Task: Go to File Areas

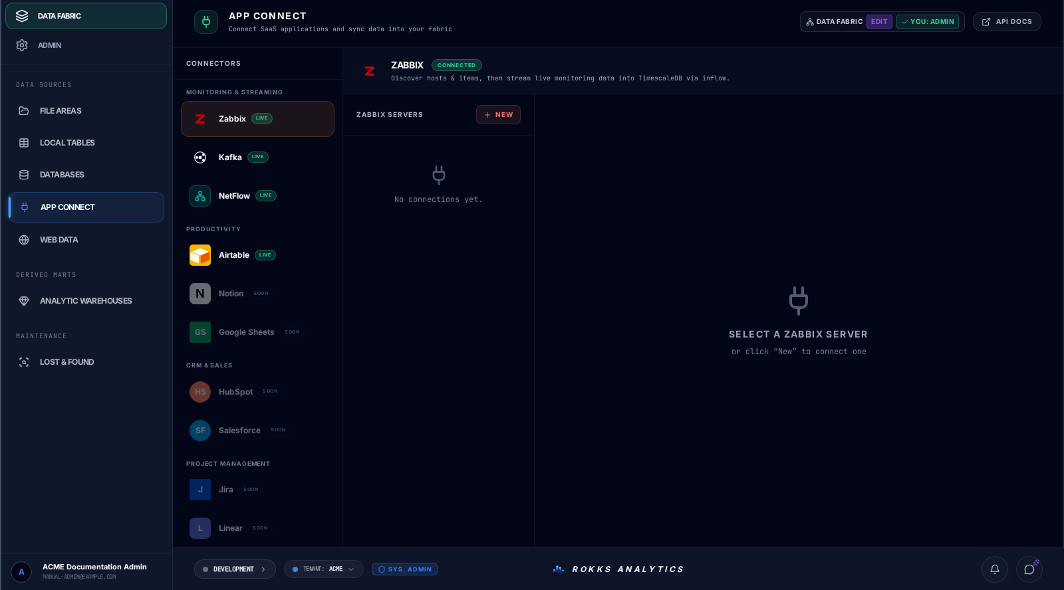Action: coord(86,111)
